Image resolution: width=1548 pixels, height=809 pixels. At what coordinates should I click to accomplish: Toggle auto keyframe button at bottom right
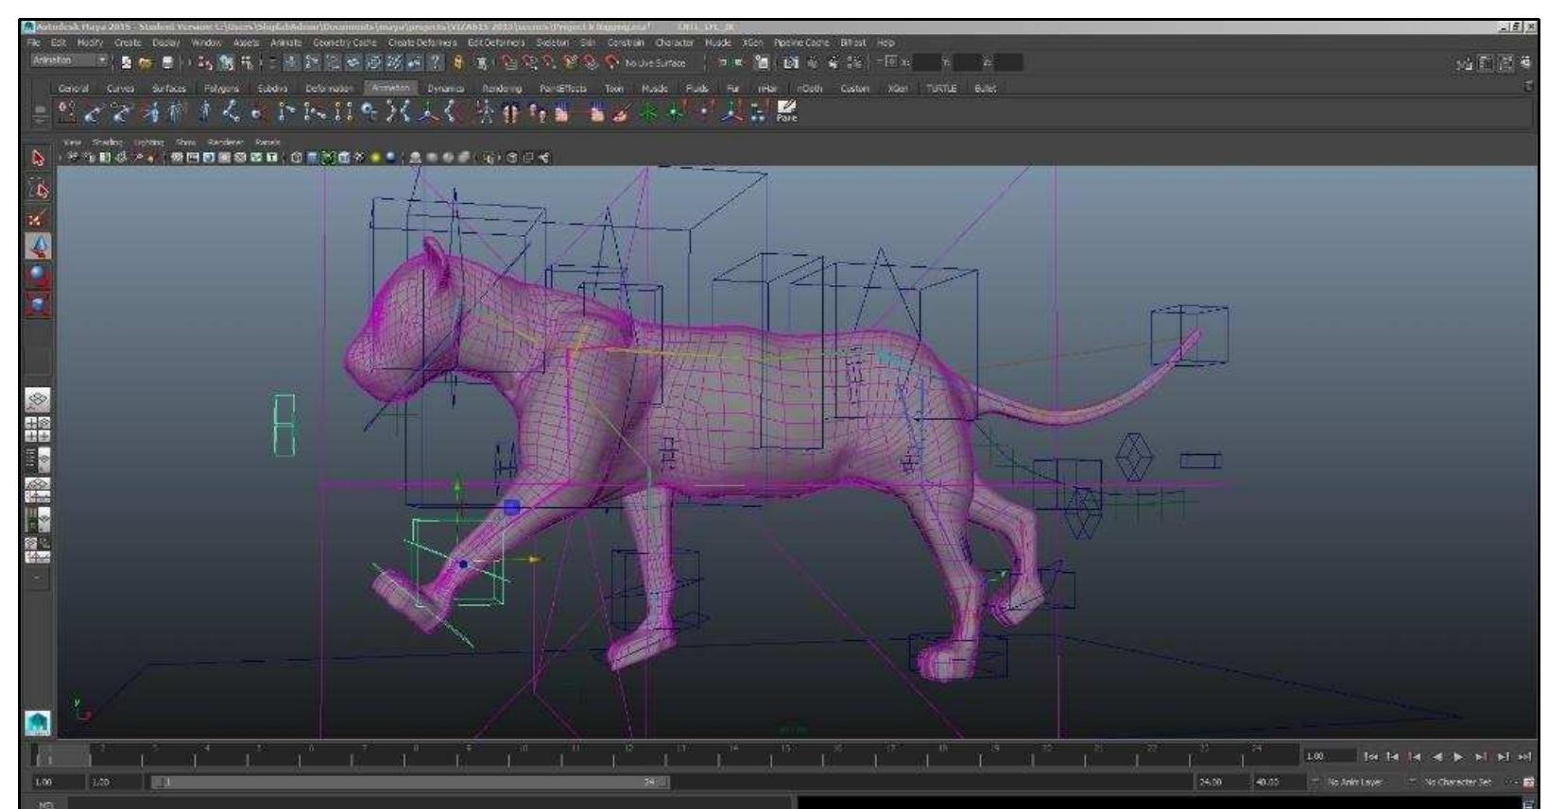point(1528,783)
